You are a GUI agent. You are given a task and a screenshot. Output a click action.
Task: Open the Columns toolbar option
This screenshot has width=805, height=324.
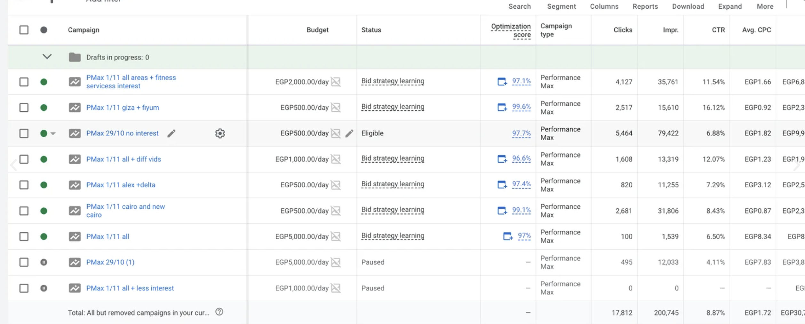tap(604, 6)
